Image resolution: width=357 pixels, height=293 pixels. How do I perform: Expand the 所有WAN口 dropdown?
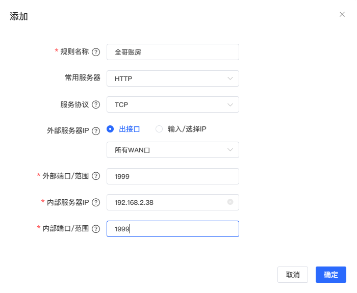[172, 150]
